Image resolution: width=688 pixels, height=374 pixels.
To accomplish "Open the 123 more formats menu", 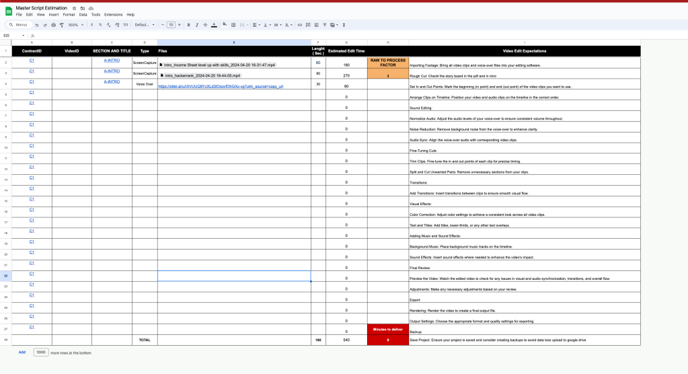I will 126,25.
